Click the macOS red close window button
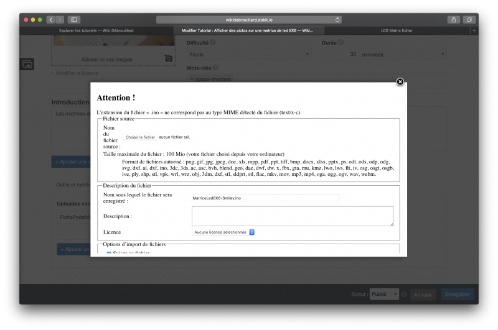This screenshot has height=330, width=498. click(26, 20)
